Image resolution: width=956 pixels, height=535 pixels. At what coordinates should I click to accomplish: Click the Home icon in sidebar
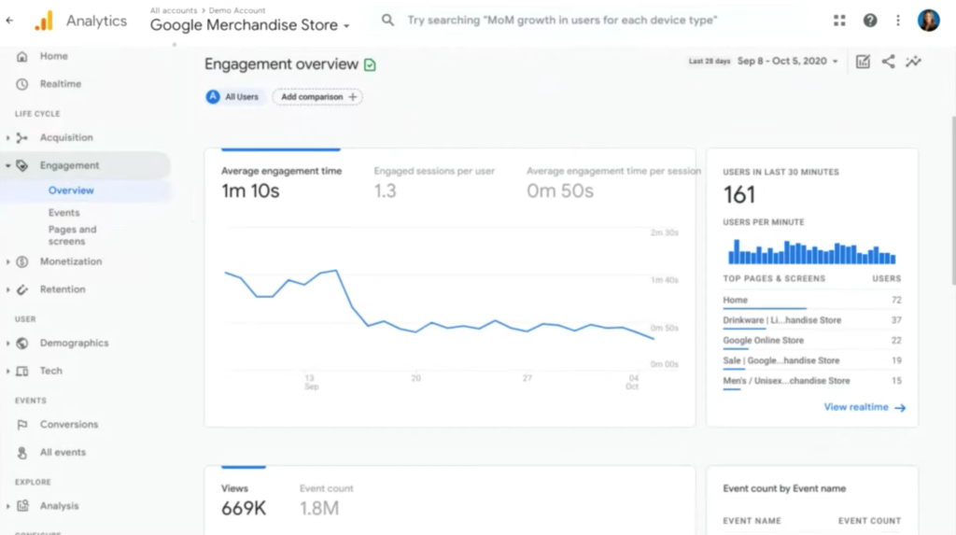[x=22, y=56]
